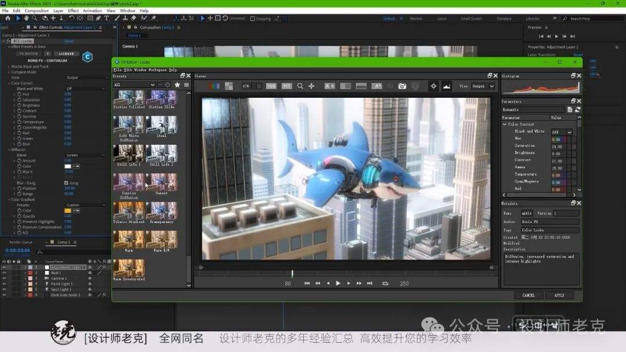Click the 100 percent zoom button in Viewer
The height and width of the screenshot is (352, 626).
pyautogui.click(x=271, y=86)
